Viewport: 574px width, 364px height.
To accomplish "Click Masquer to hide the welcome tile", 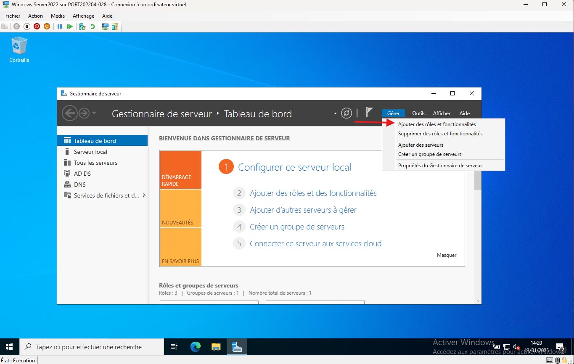I will pyautogui.click(x=447, y=255).
